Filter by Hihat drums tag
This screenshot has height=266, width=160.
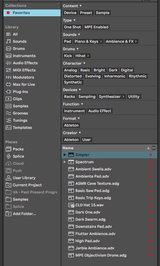pos(82,56)
